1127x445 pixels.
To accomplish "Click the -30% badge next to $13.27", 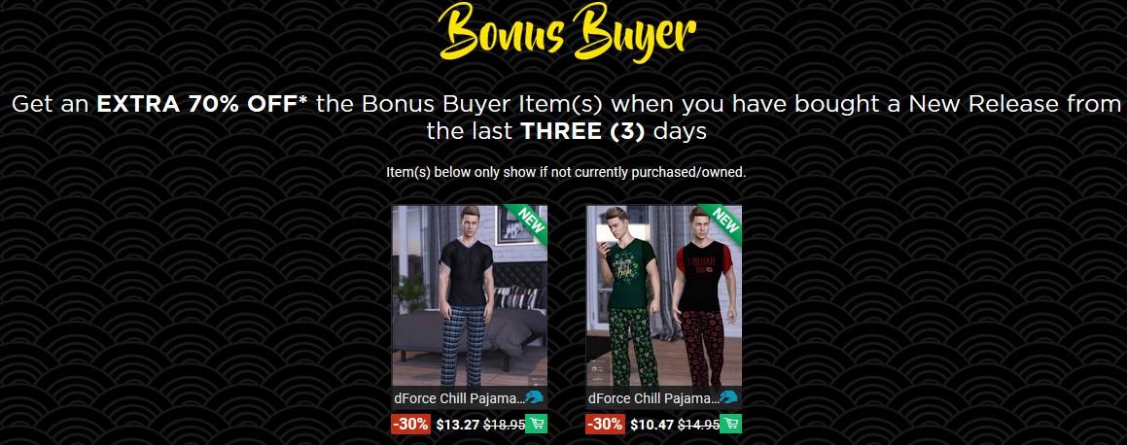I will tap(410, 425).
